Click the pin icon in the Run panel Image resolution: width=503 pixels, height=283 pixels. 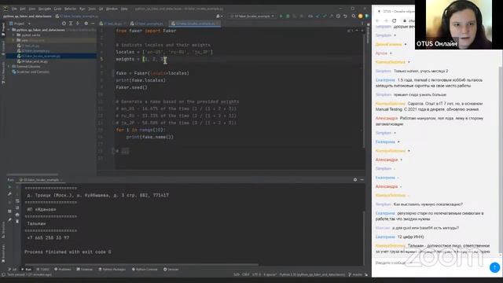(x=9, y=220)
